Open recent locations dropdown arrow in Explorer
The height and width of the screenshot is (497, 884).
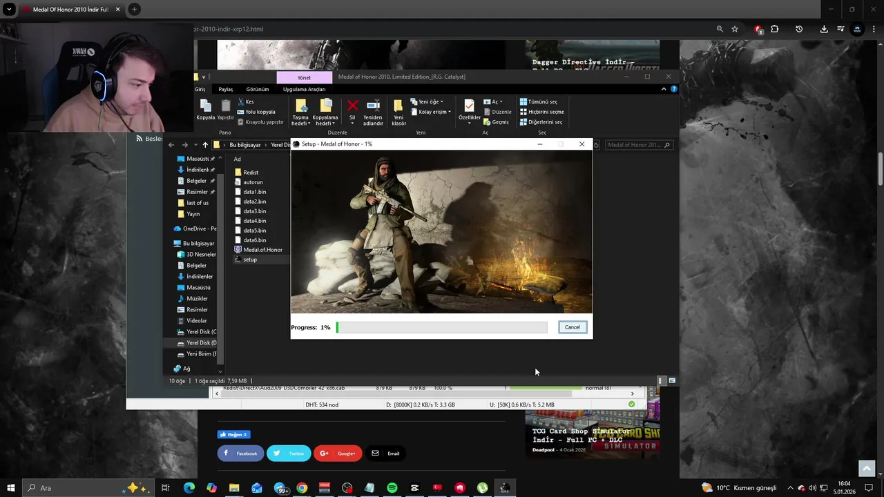tap(195, 145)
